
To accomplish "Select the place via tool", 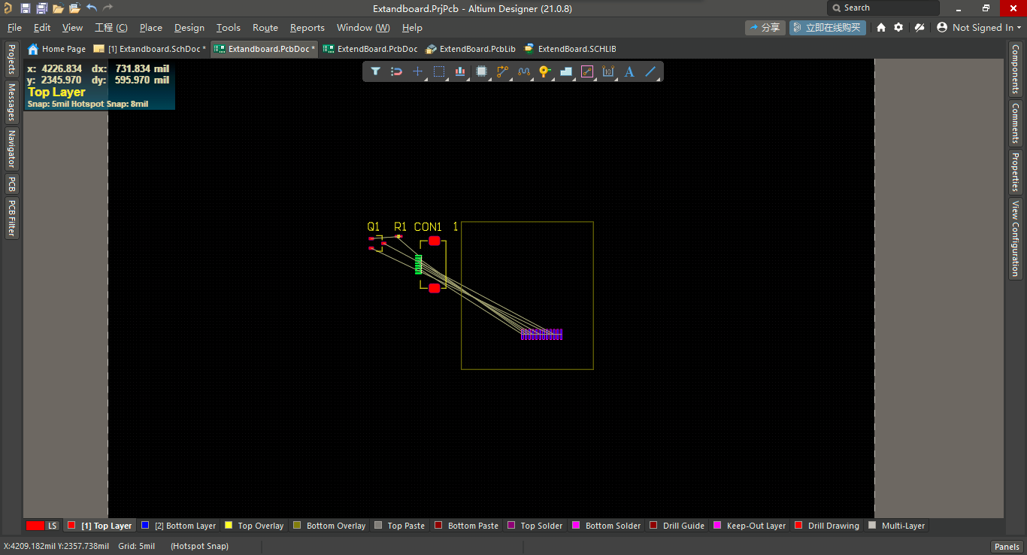I will coord(545,71).
